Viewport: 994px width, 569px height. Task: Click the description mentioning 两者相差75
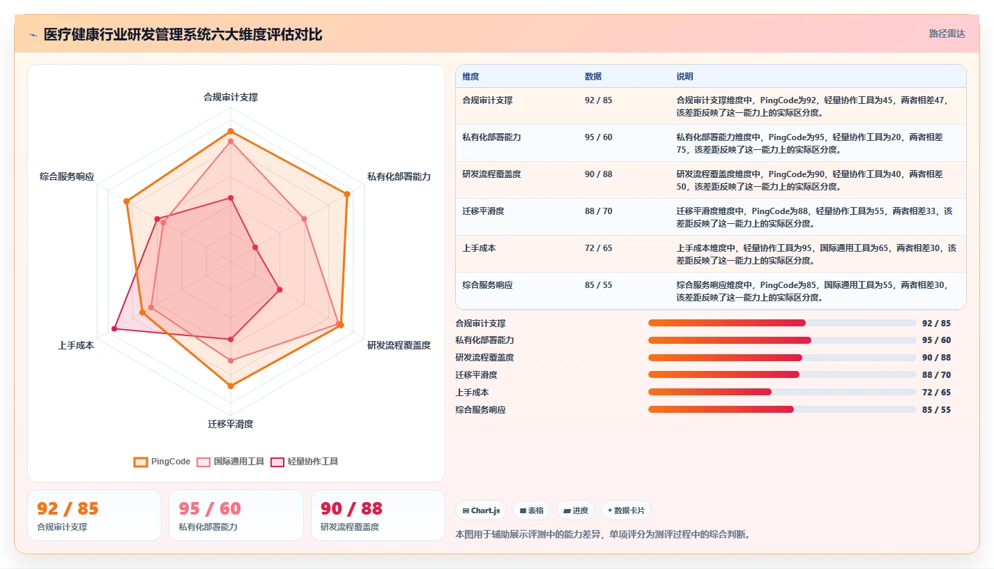pos(809,143)
